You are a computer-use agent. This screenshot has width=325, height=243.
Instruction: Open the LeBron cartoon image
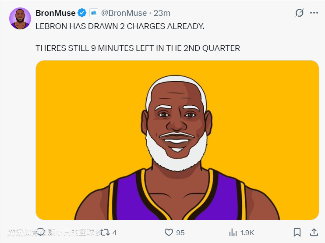(x=177, y=140)
